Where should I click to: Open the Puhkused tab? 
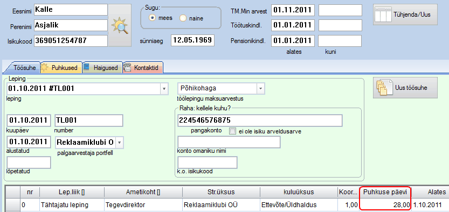click(x=61, y=68)
